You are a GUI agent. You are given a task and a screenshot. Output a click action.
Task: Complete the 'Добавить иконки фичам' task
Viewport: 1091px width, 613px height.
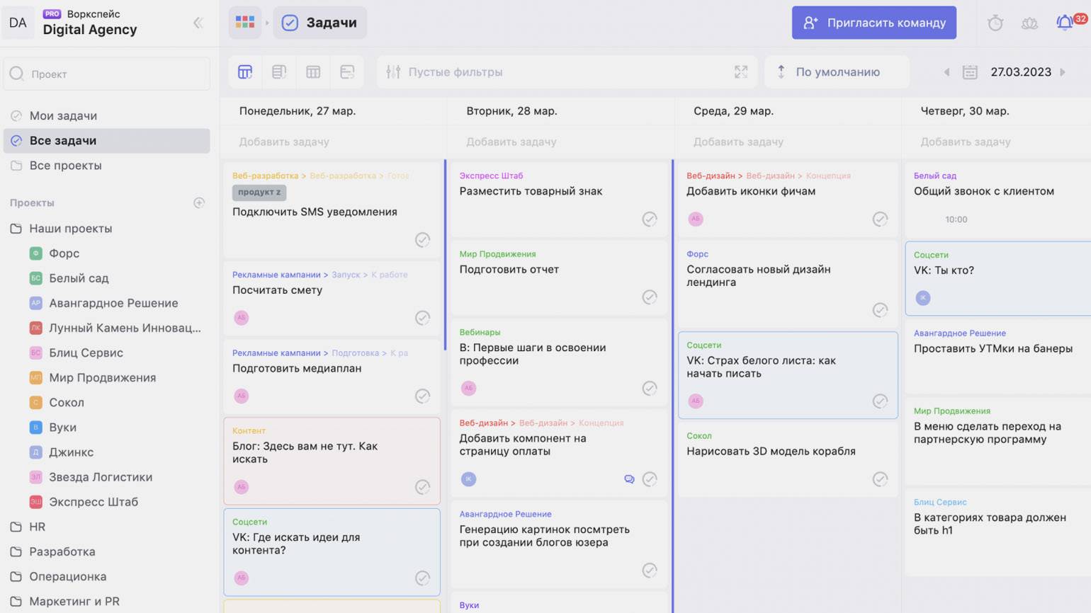[x=879, y=219]
